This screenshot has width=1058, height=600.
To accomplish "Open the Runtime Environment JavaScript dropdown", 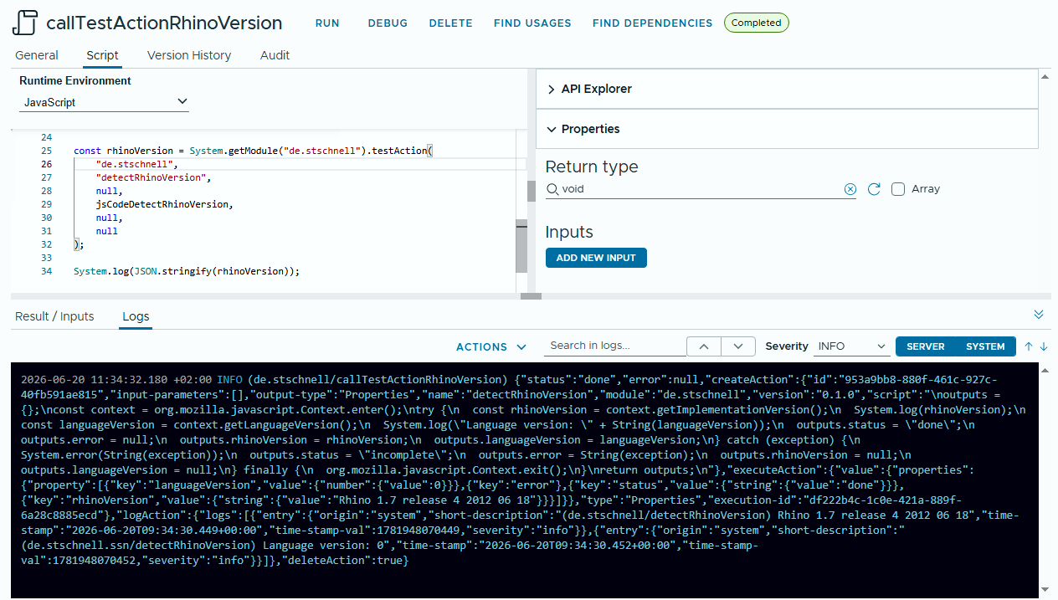I will click(x=105, y=102).
